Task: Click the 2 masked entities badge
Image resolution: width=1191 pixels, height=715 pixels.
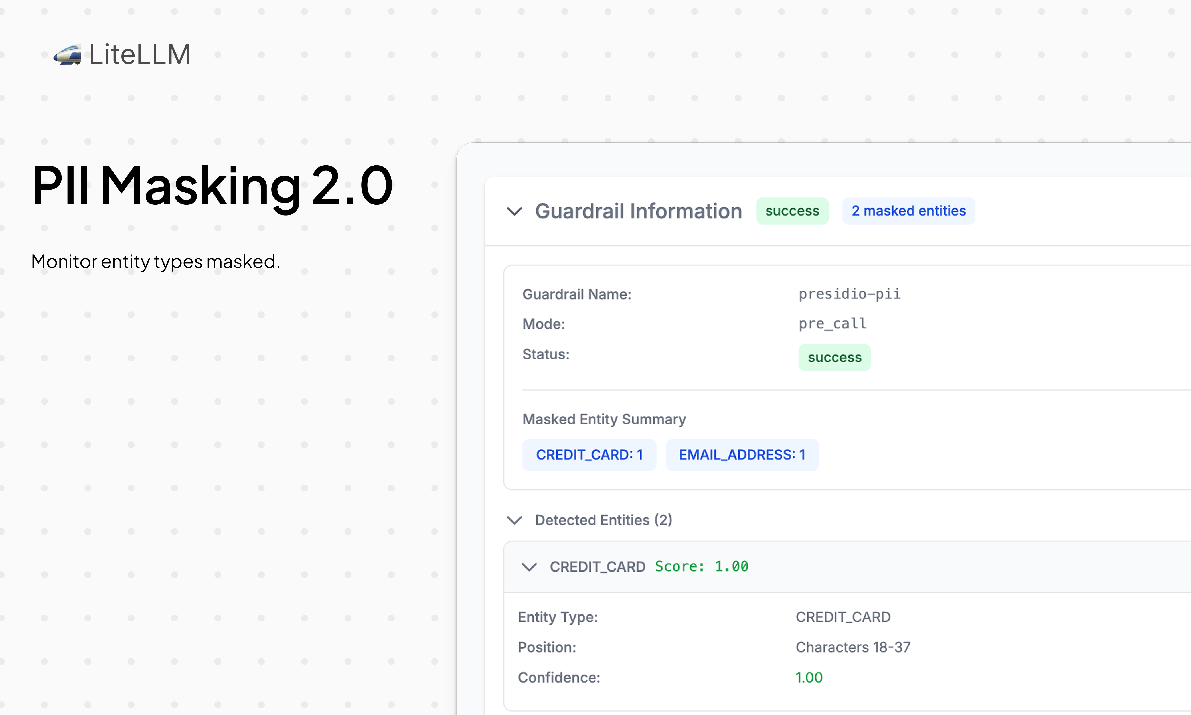Action: coord(908,211)
